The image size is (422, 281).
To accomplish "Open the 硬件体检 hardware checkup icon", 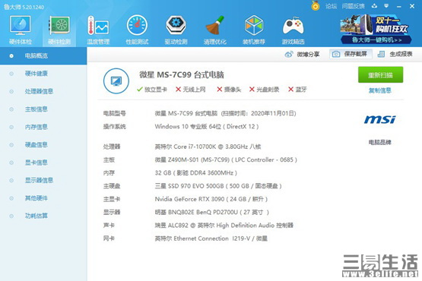I will pos(21,30).
